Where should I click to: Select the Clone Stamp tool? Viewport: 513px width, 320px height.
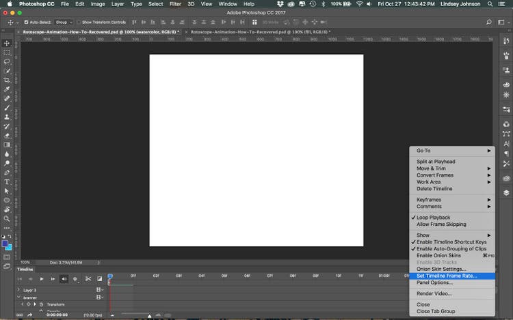pyautogui.click(x=7, y=117)
